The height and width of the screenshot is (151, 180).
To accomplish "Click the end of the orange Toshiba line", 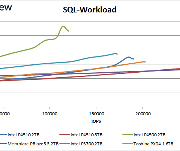I will pyautogui.click(x=145, y=62).
